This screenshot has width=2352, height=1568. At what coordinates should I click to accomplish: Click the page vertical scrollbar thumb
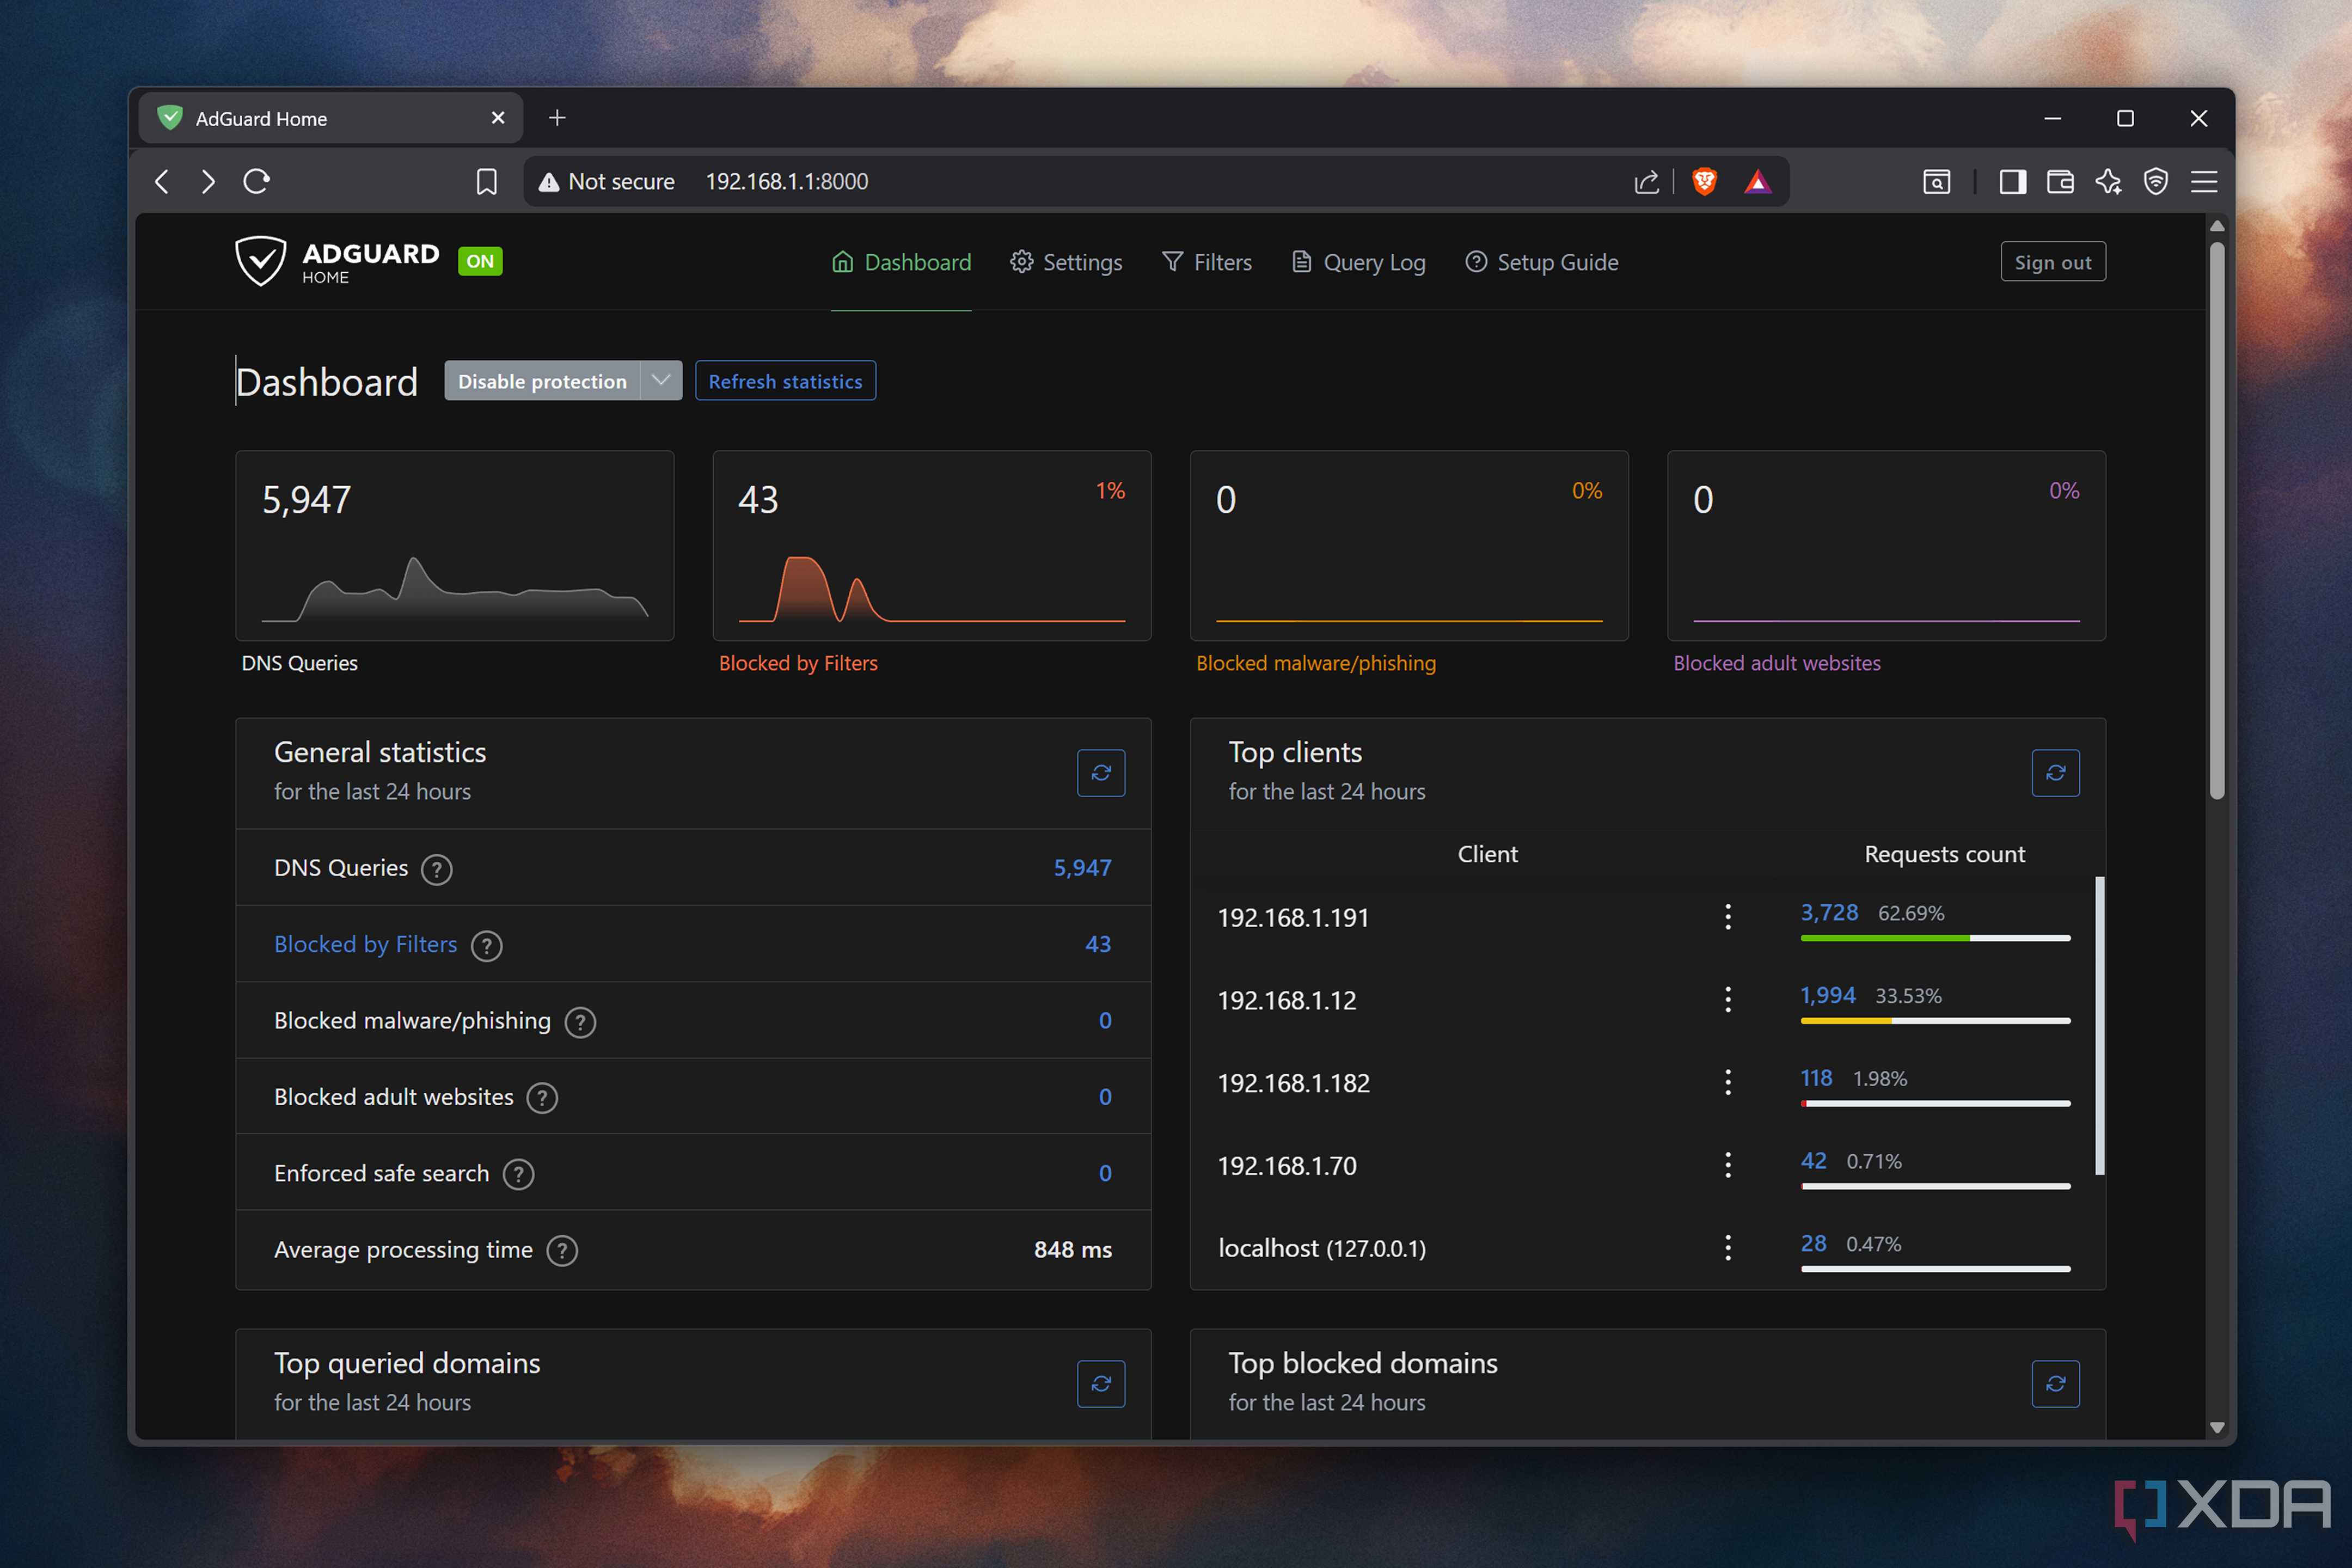coord(2217,520)
